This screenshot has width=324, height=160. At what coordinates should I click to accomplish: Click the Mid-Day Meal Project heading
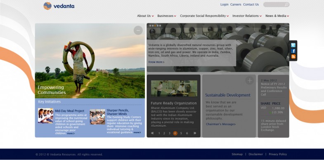[x=70, y=111]
